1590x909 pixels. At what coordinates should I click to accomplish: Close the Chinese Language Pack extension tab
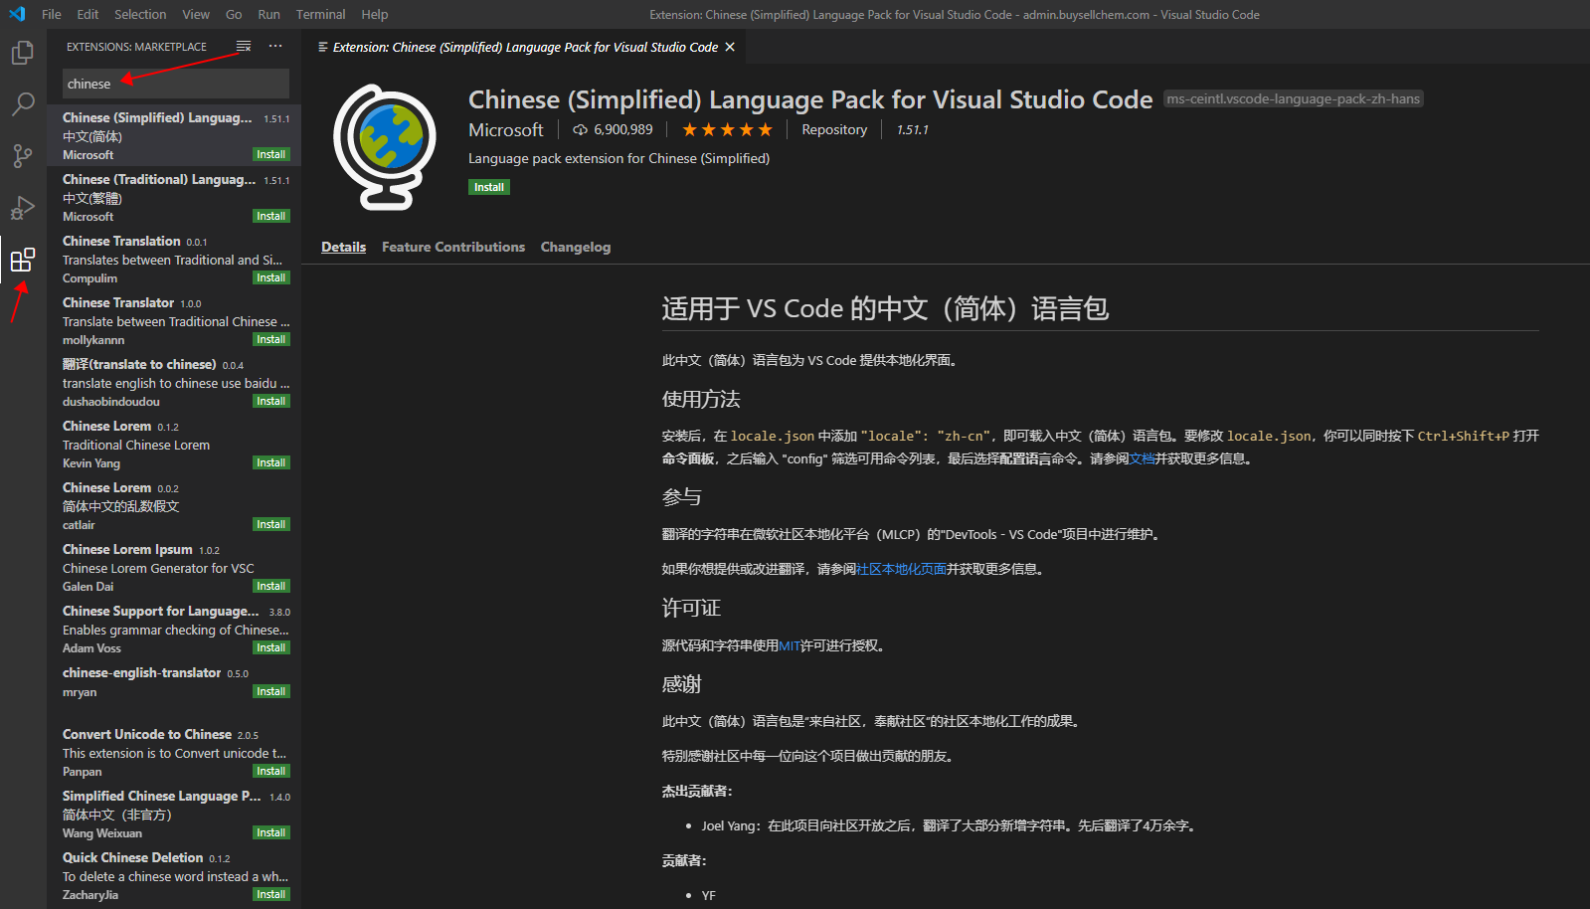tap(730, 47)
